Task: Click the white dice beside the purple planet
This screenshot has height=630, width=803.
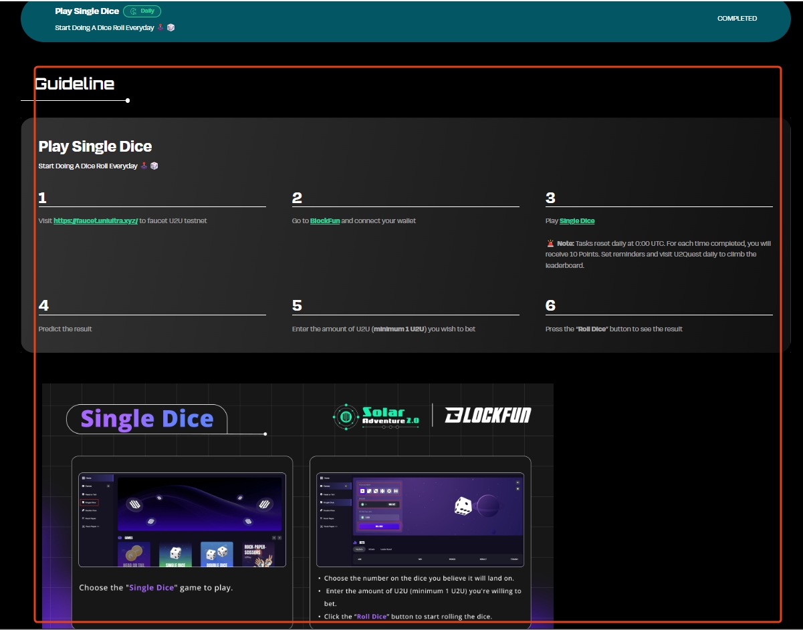Action: (464, 506)
